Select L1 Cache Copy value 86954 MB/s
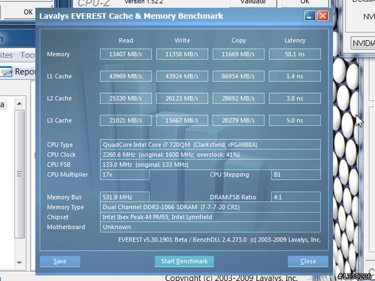 238,76
